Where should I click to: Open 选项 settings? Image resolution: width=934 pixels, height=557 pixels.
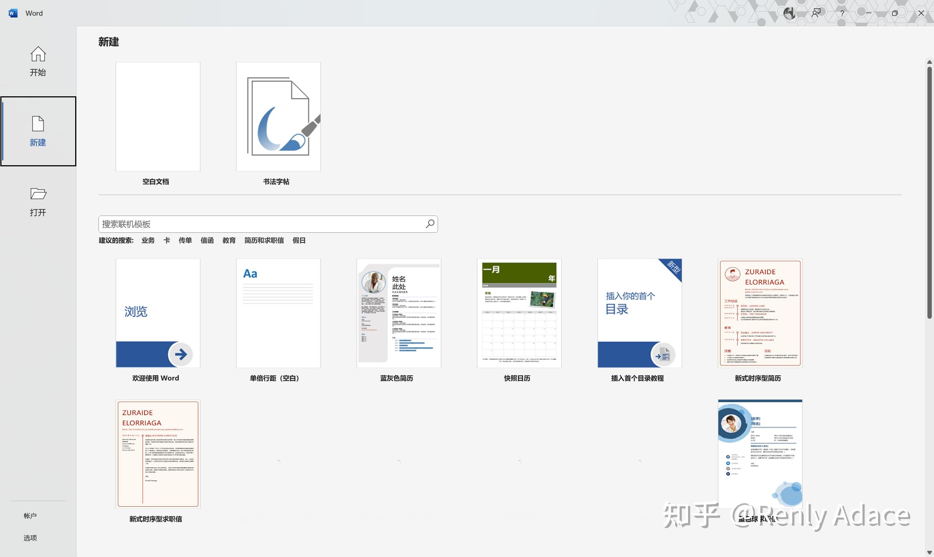[x=30, y=538]
